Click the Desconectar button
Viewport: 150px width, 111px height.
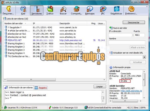click(x=134, y=22)
